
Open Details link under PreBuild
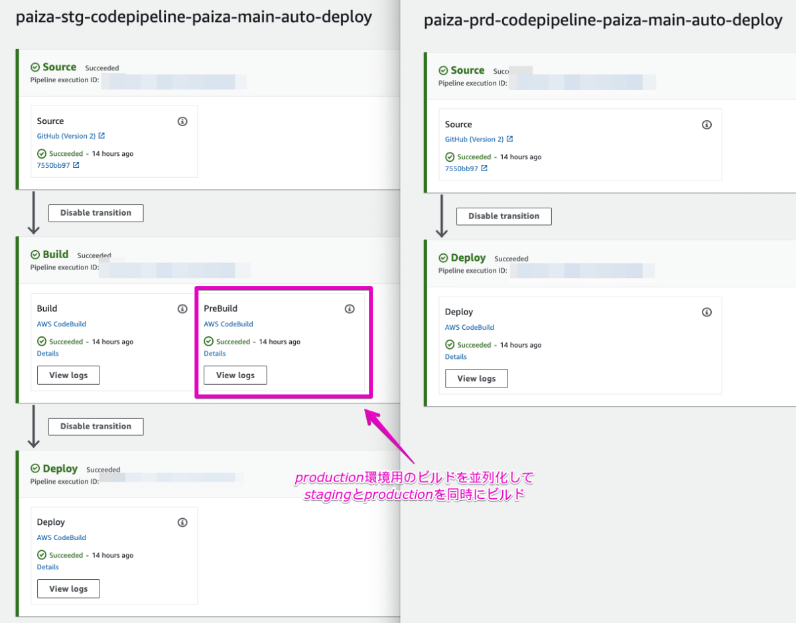[x=215, y=354]
